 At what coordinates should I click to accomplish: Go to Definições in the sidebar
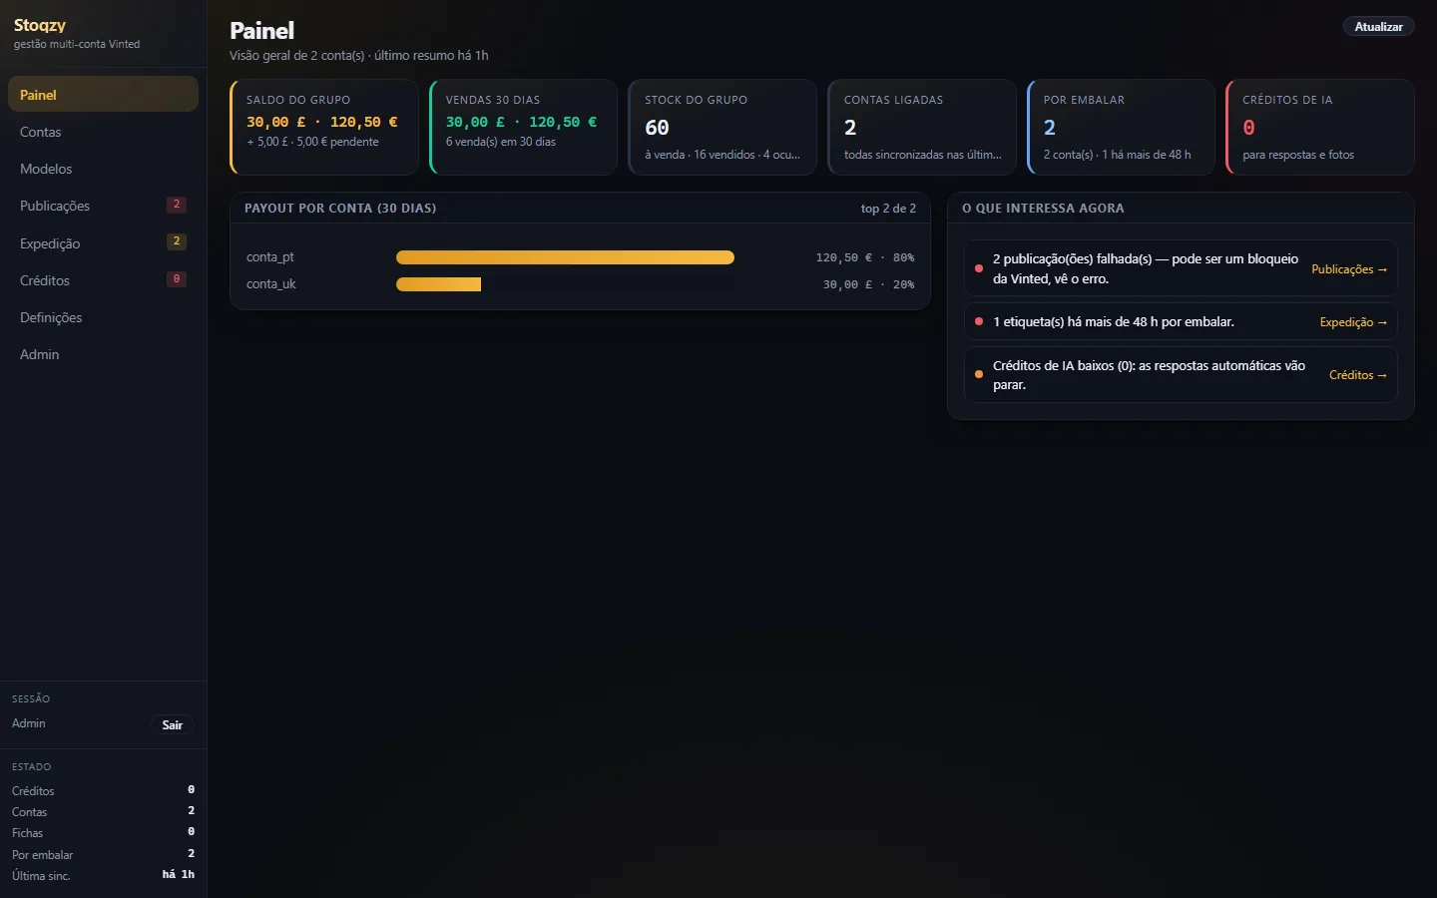click(x=103, y=317)
